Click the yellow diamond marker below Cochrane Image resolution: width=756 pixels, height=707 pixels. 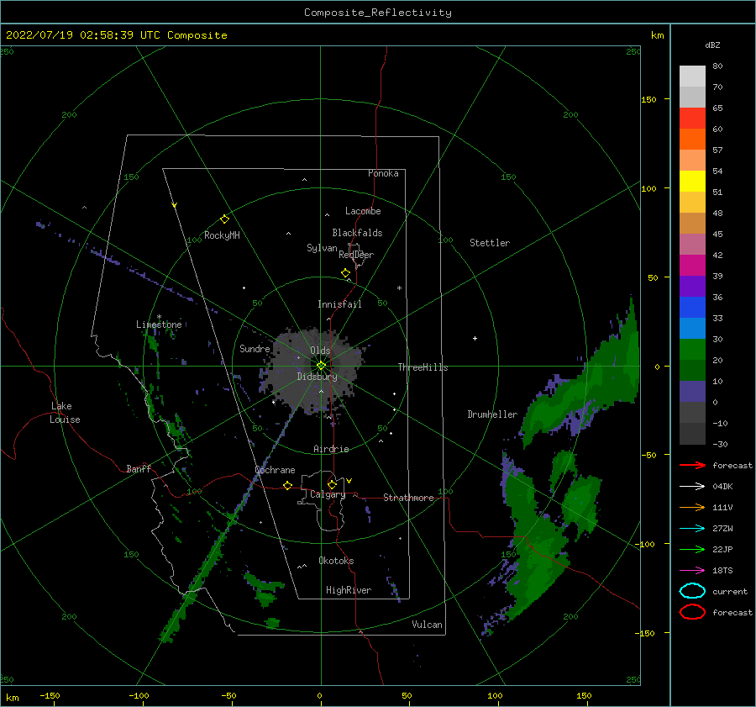[x=288, y=485]
